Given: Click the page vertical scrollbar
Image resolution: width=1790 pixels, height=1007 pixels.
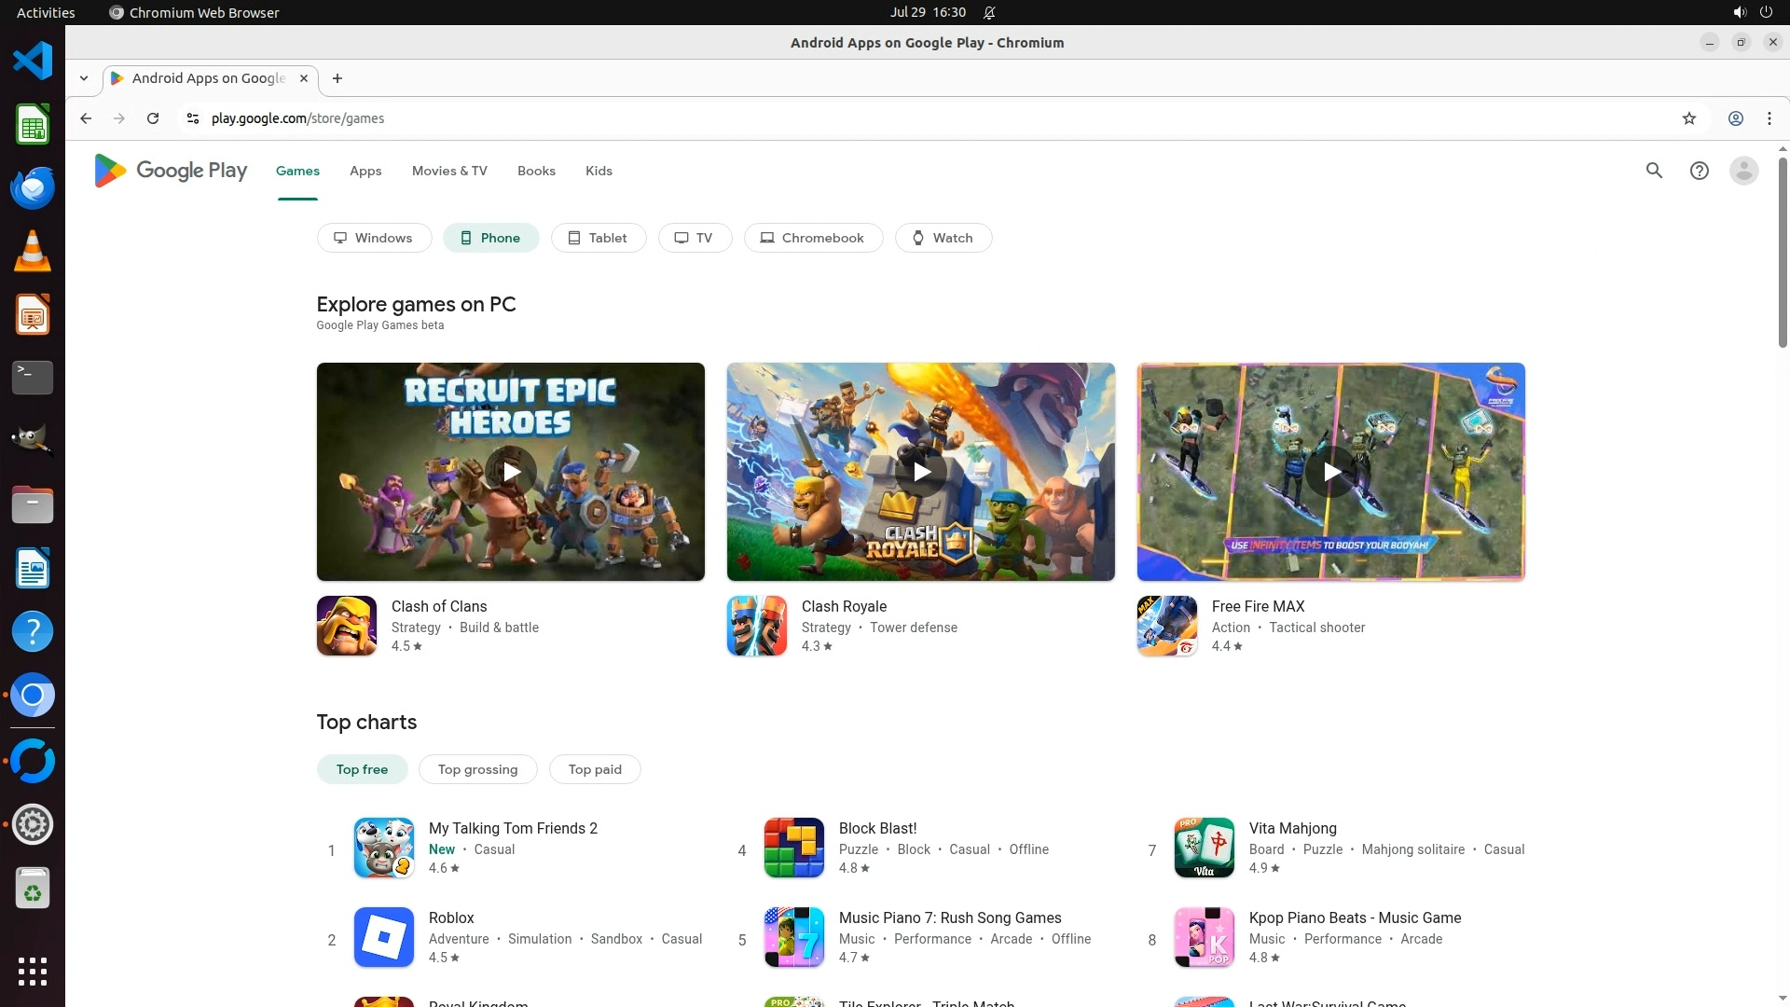Looking at the screenshot, I should [1783, 252].
